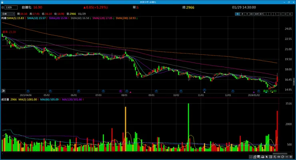Click the tall orange volume bar near 08/01
Screen dimensions: 296x160
click(x=126, y=129)
